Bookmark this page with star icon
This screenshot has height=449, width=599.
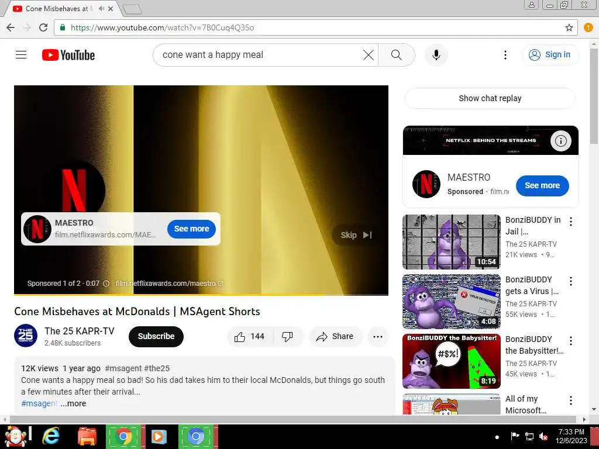tap(569, 27)
